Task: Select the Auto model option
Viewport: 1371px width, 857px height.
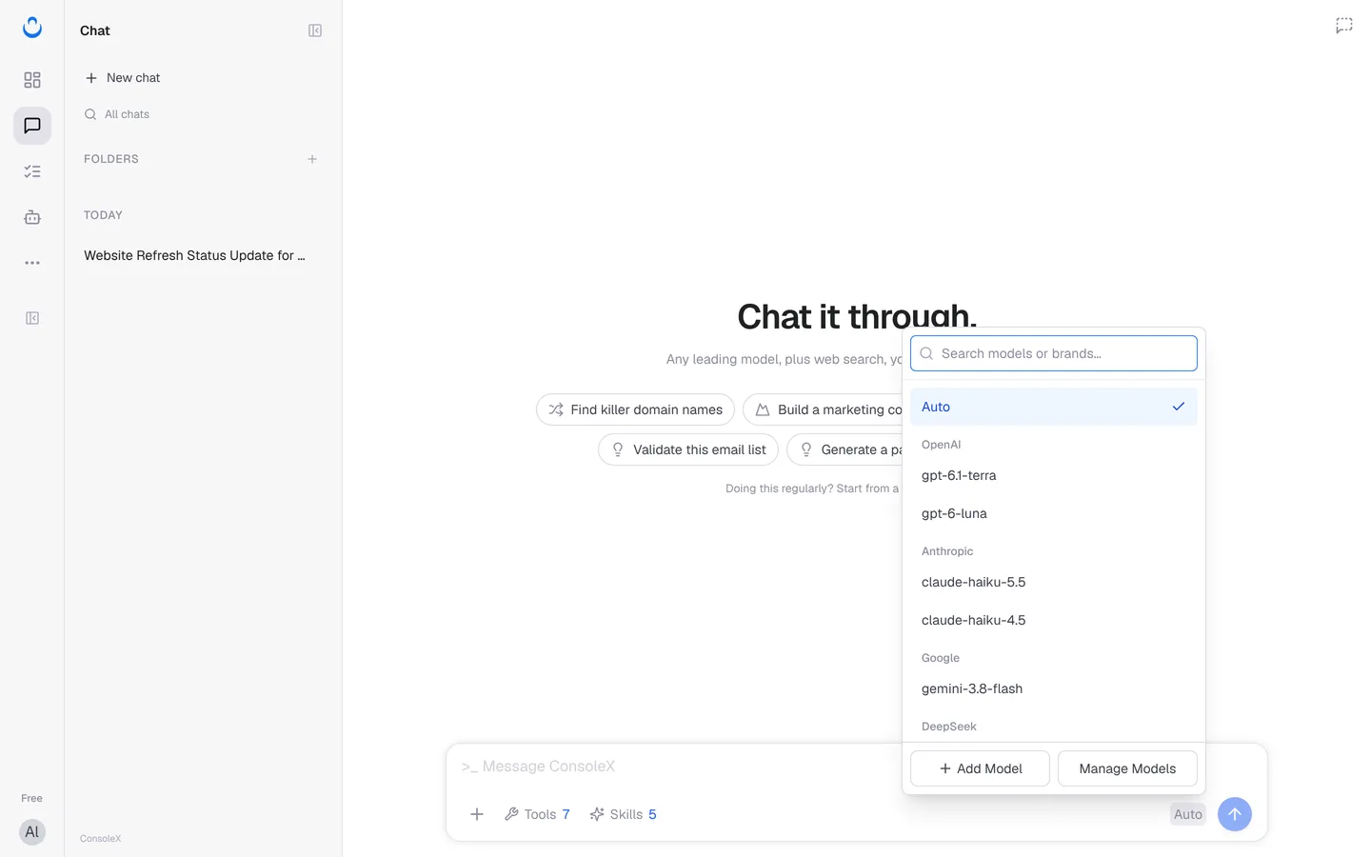Action: coord(1054,407)
